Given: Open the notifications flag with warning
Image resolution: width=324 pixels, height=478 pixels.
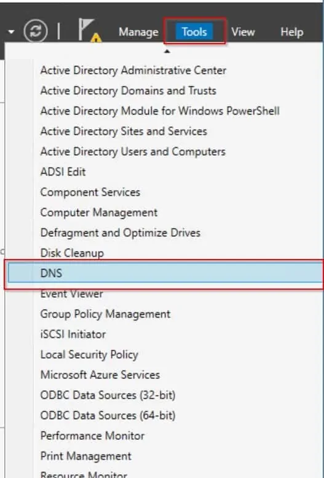Looking at the screenshot, I should pyautogui.click(x=90, y=30).
